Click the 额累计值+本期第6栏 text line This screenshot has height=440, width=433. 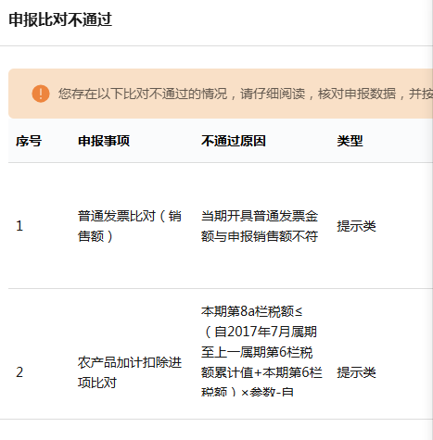pos(261,372)
